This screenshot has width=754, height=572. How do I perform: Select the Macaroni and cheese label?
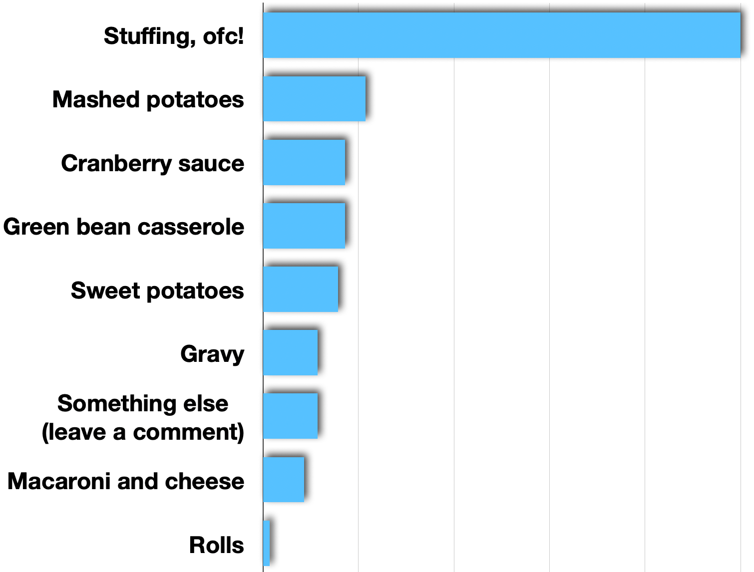[x=126, y=481]
